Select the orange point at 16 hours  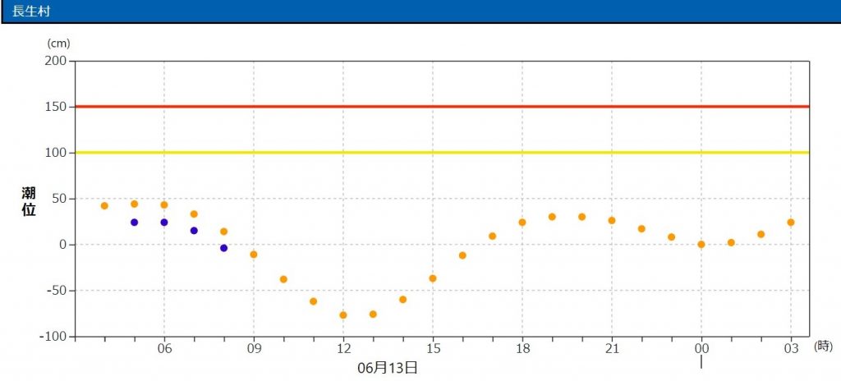click(x=462, y=255)
